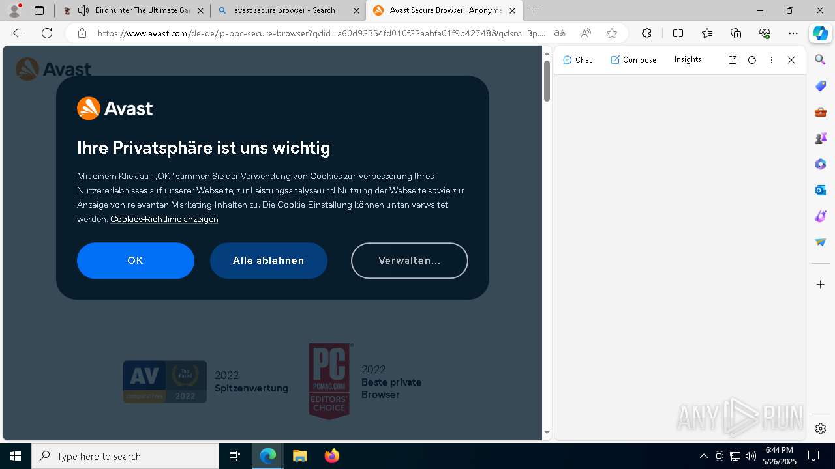Click the address bar URL field
Screen dimensions: 835x469
[x=321, y=33]
